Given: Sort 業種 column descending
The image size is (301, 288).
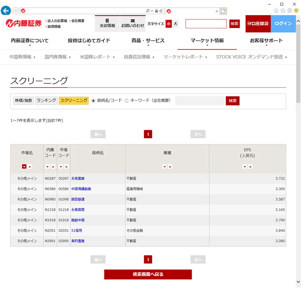Looking at the screenshot, I should coord(165,167).
